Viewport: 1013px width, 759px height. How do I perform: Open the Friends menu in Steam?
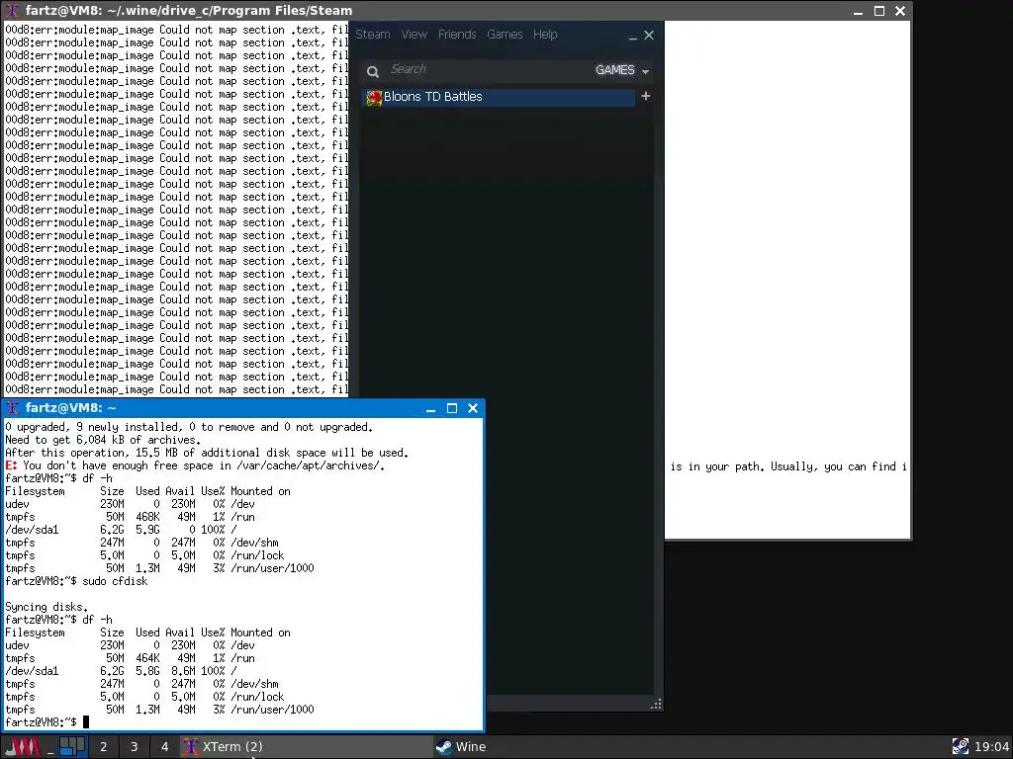coord(457,35)
